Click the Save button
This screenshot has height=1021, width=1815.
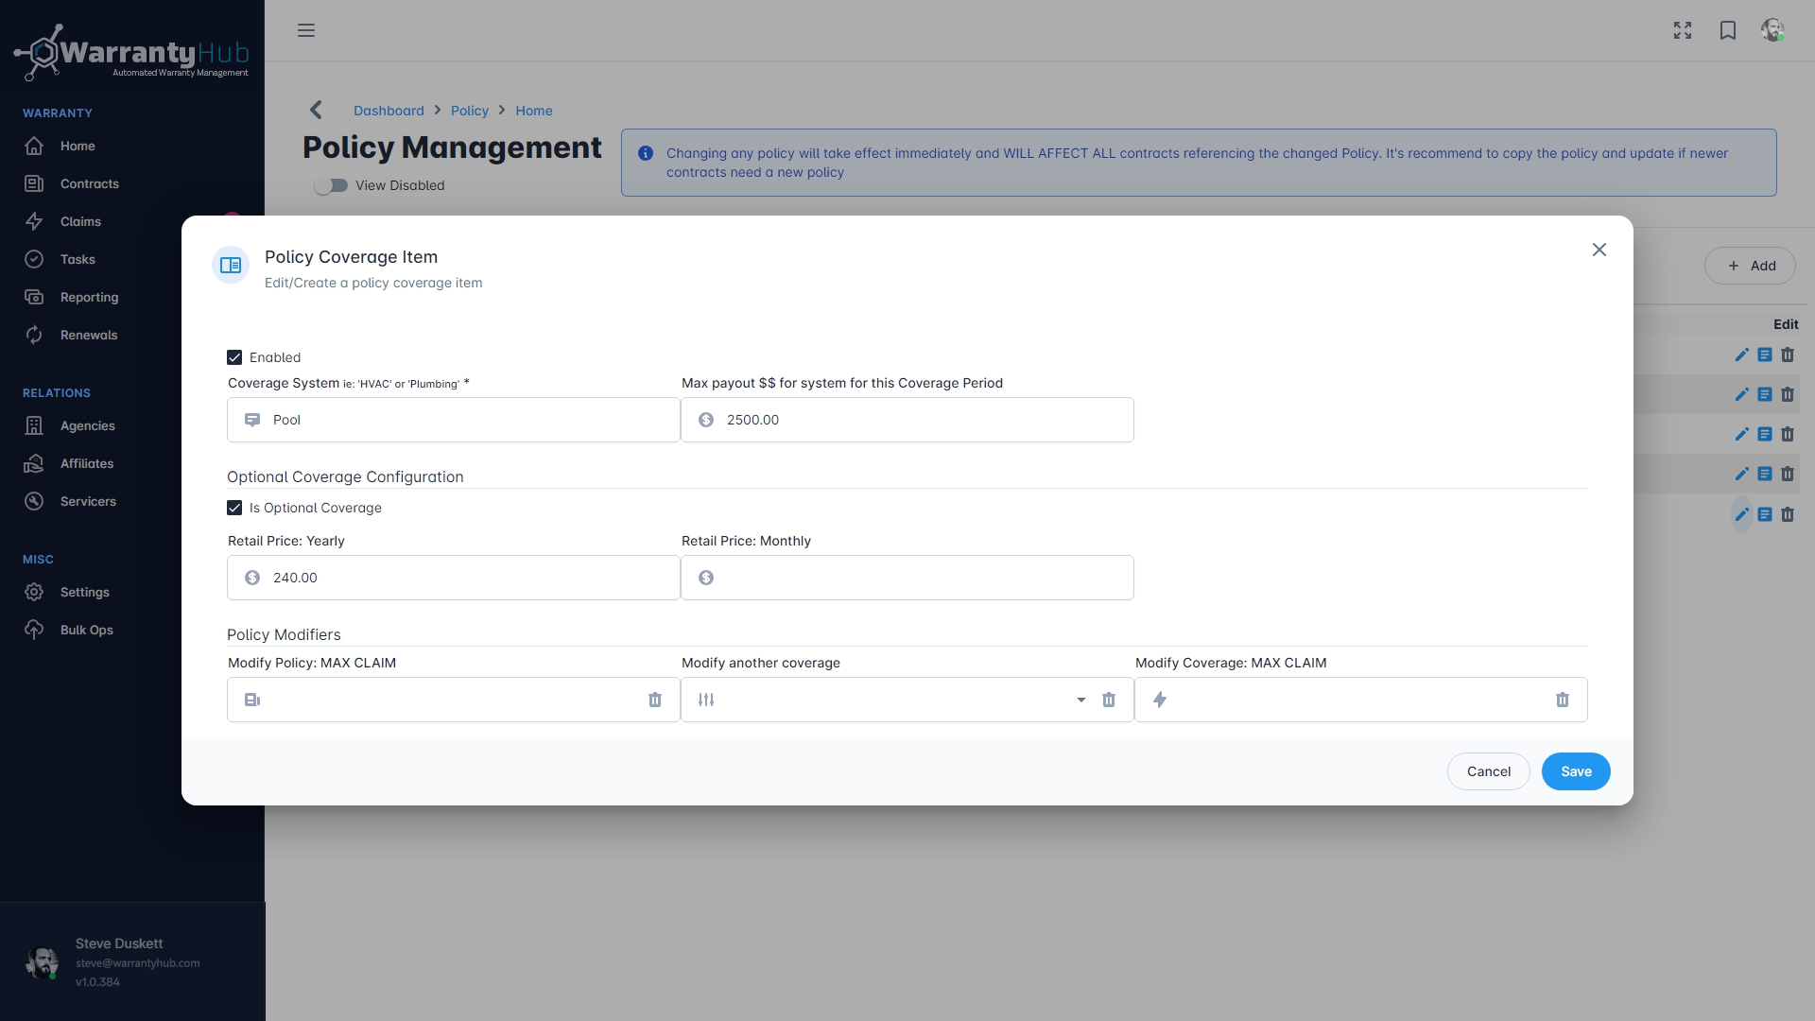point(1575,771)
